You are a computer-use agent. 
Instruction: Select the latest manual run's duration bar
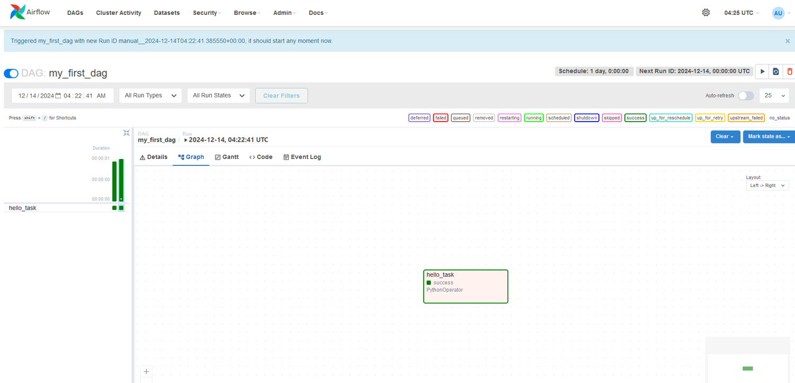tap(121, 180)
